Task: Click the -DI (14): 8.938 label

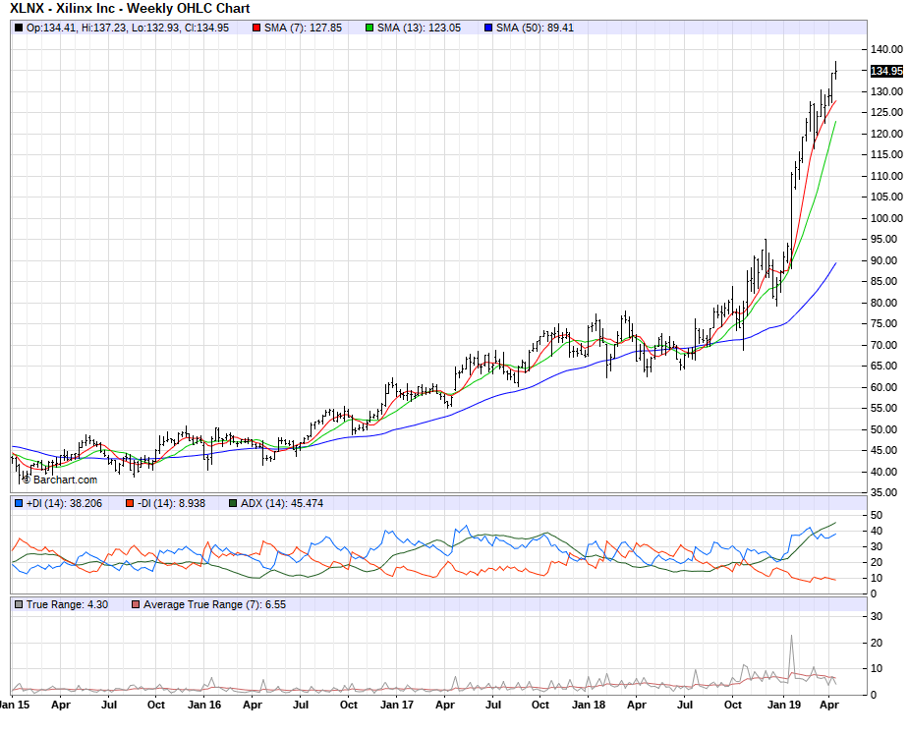Action: 171,503
